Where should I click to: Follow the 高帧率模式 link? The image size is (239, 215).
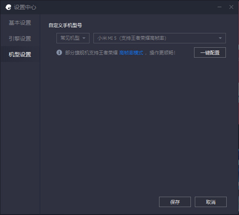pyautogui.click(x=131, y=53)
